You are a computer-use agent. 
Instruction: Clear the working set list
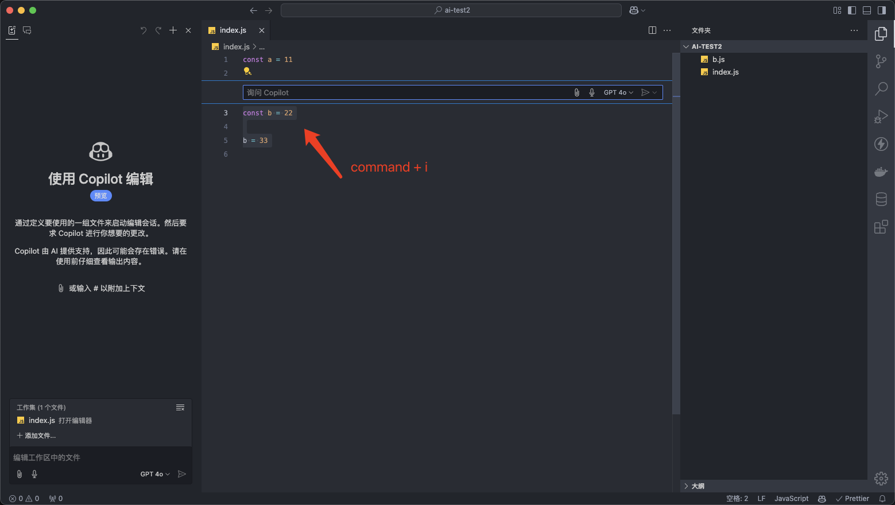click(x=180, y=407)
